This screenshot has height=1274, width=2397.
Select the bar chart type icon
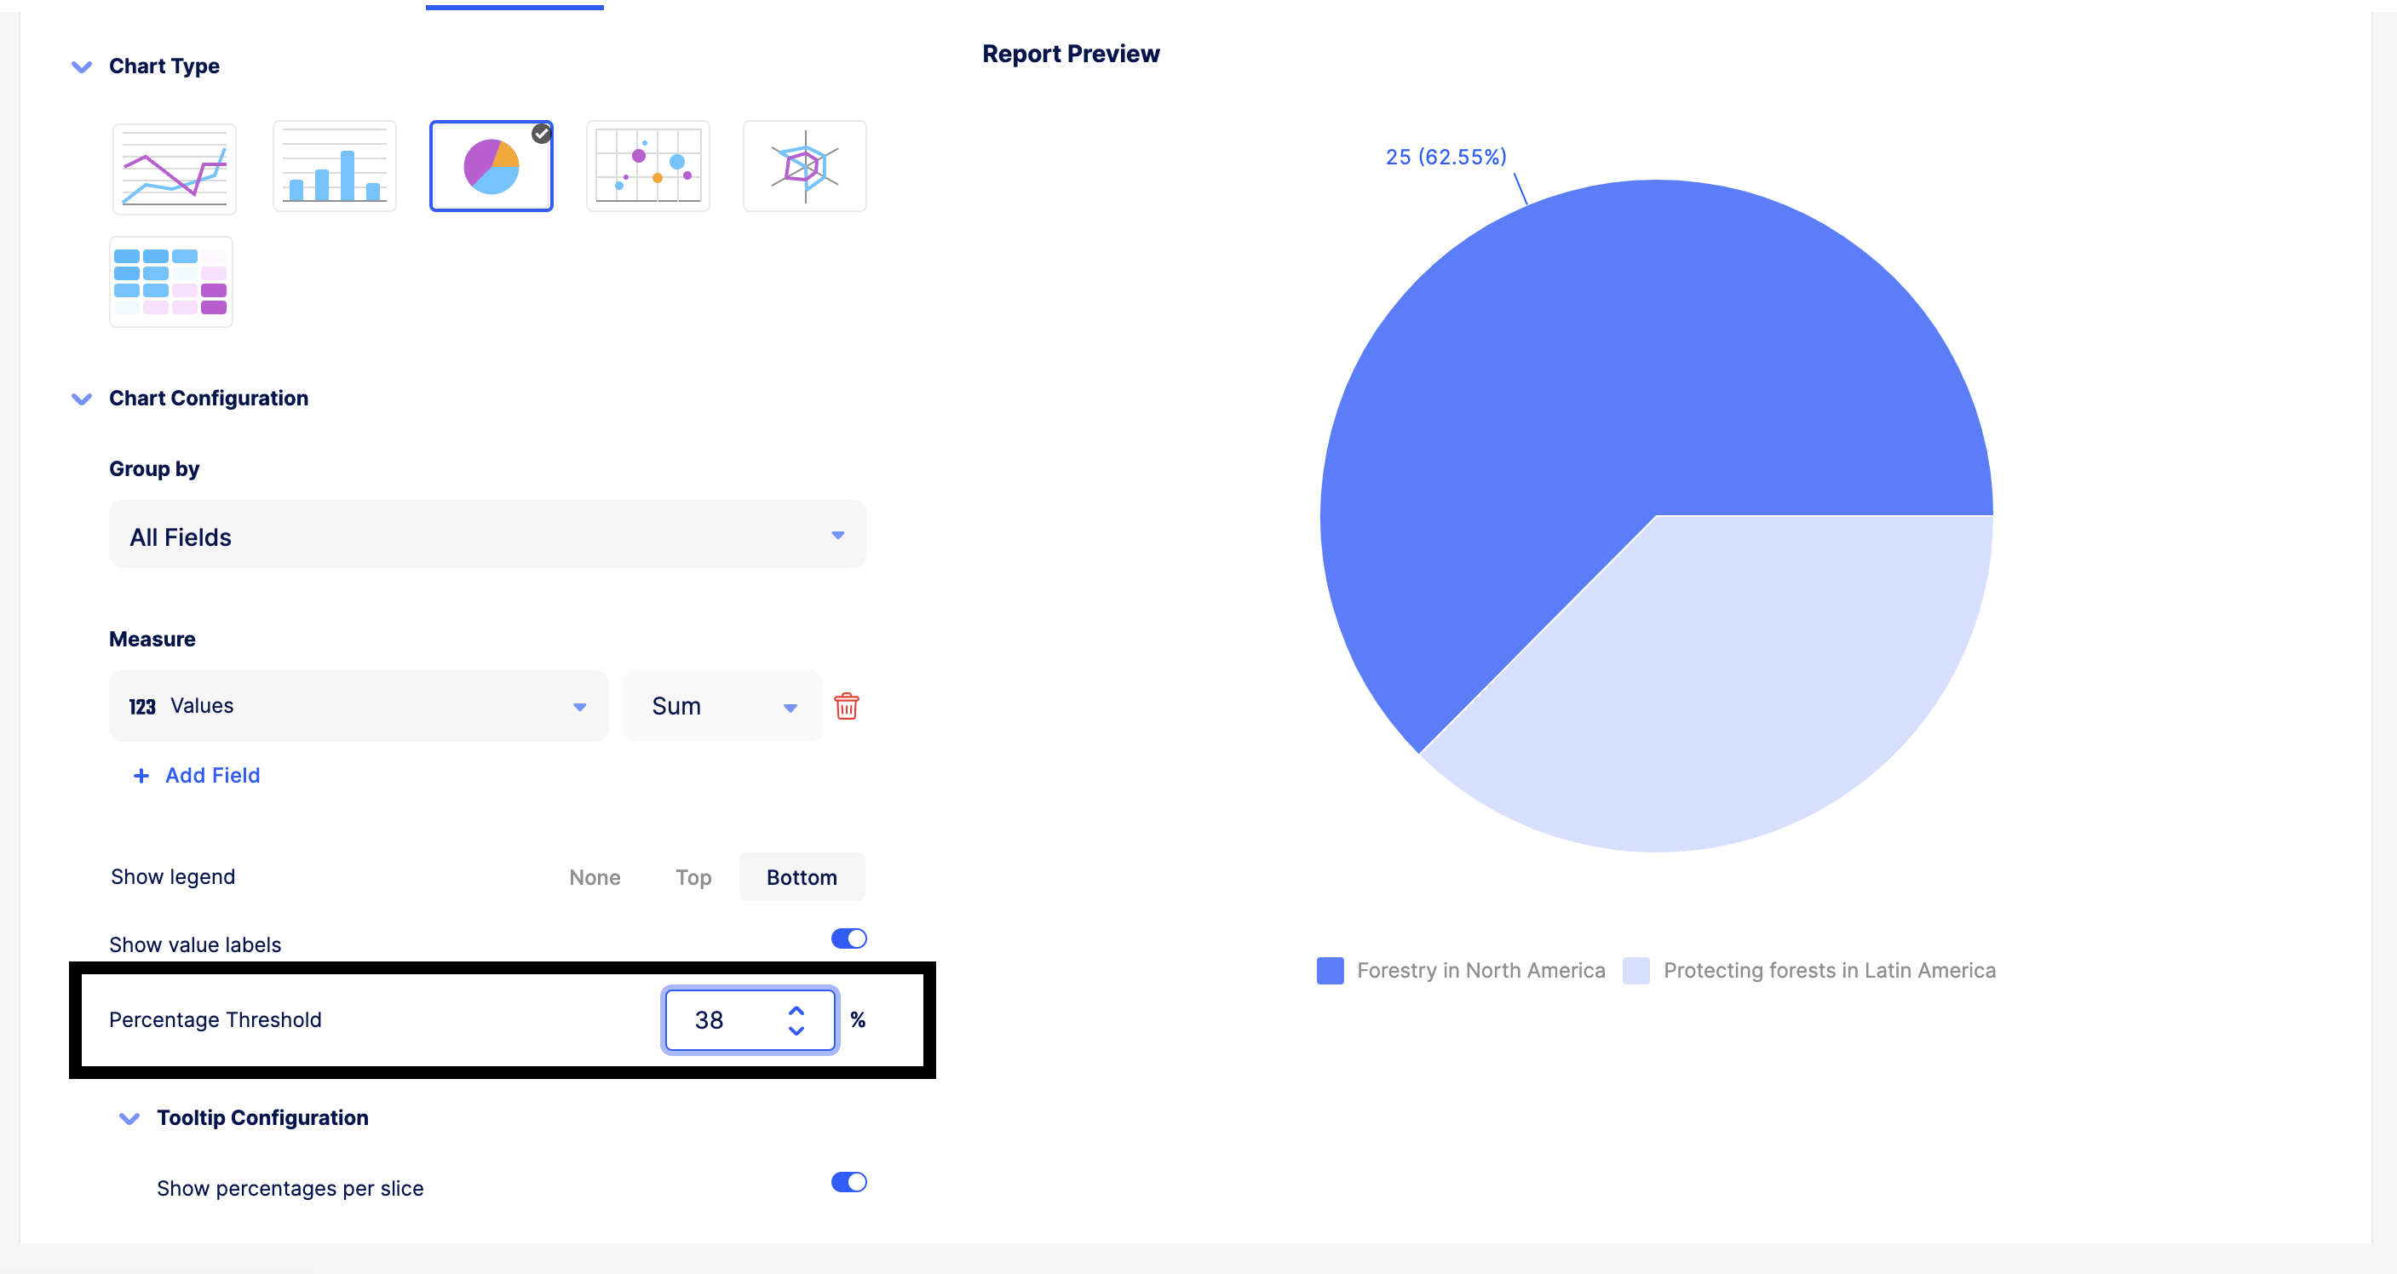pos(334,168)
